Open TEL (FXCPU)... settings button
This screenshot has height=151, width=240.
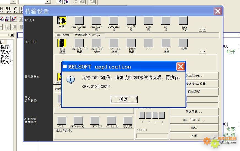[194, 120]
